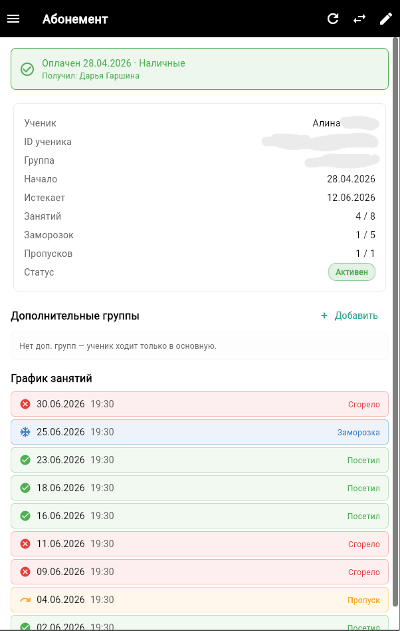Click the green check icon for 18.06.2026
This screenshot has height=631, width=400.
pos(25,488)
